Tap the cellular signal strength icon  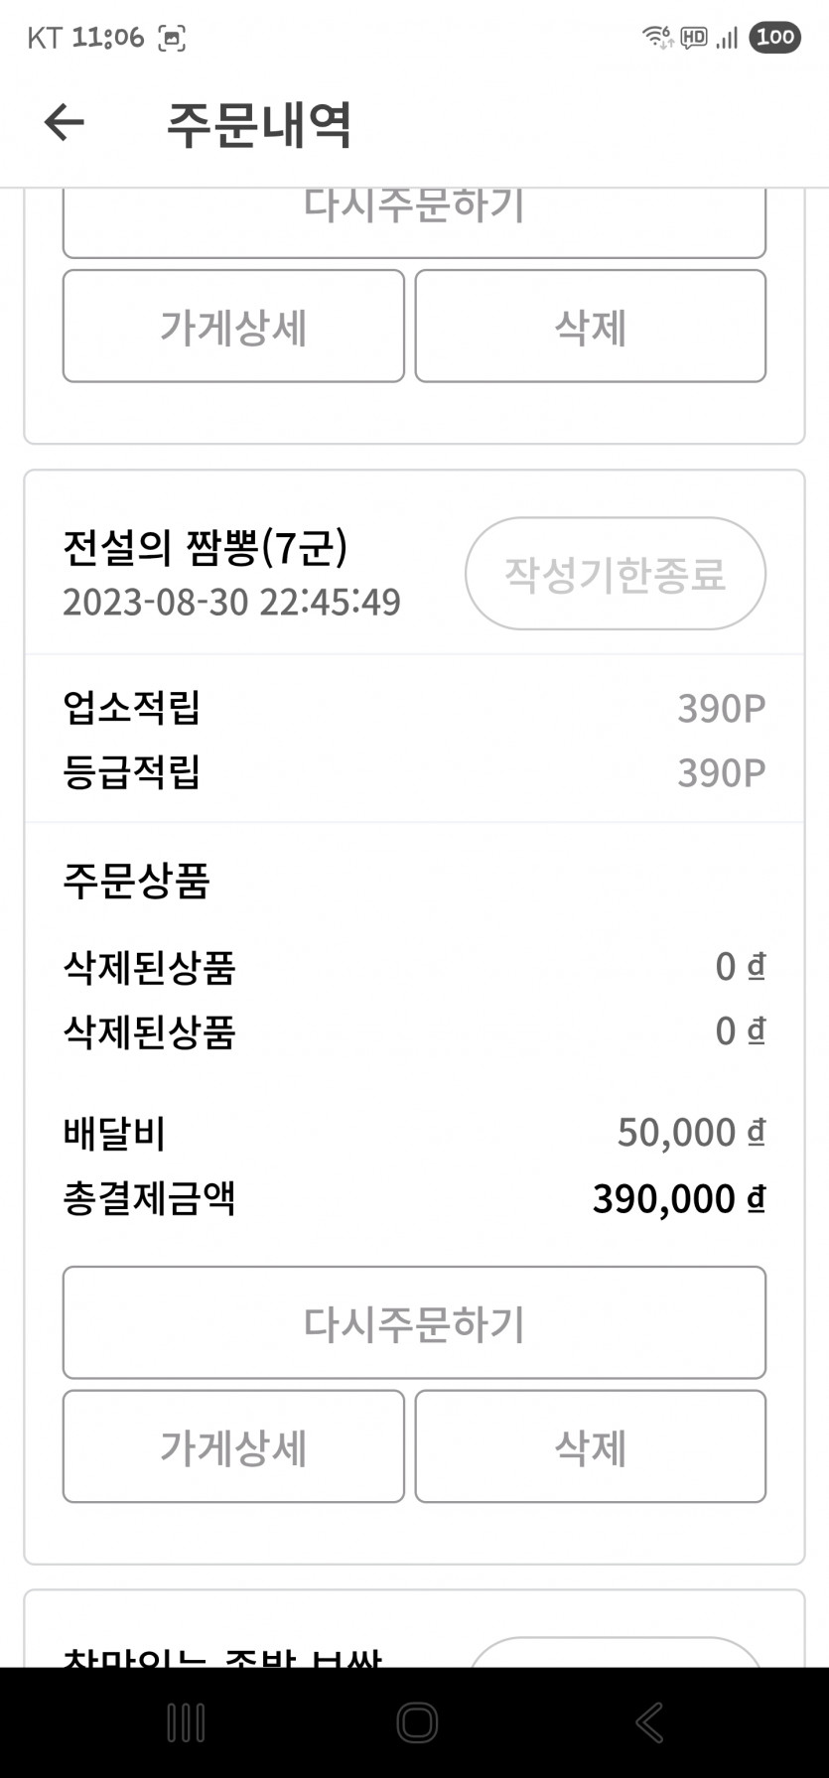click(727, 39)
